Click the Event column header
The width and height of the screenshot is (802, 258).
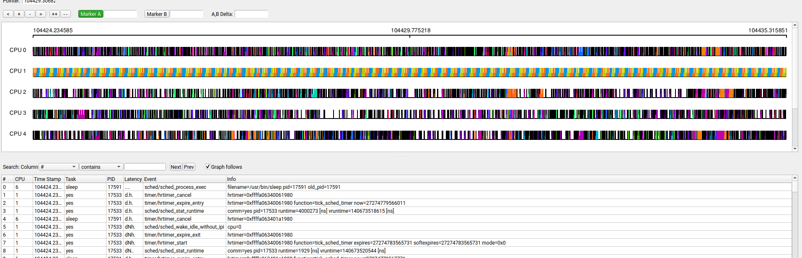(150, 179)
